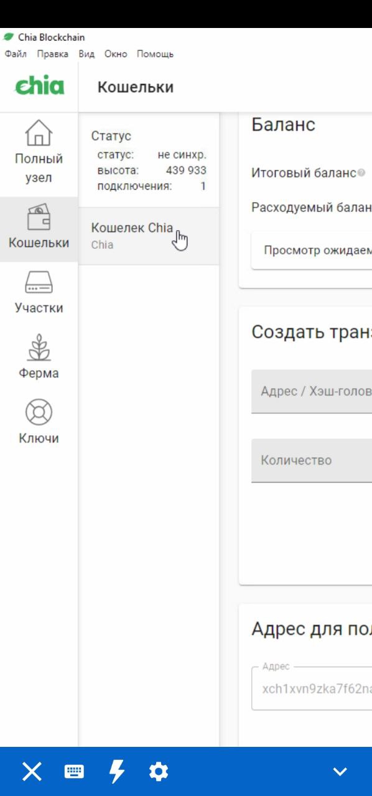Click the green Chia logo

[39, 86]
